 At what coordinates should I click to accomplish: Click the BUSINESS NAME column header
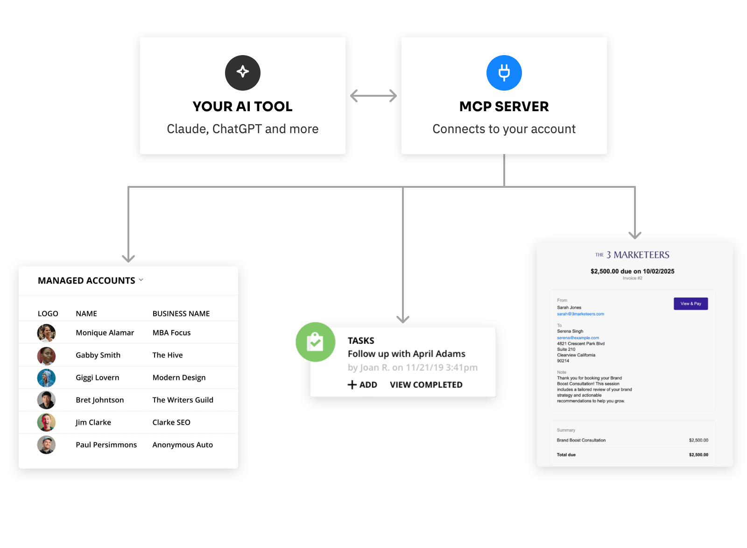[181, 313]
